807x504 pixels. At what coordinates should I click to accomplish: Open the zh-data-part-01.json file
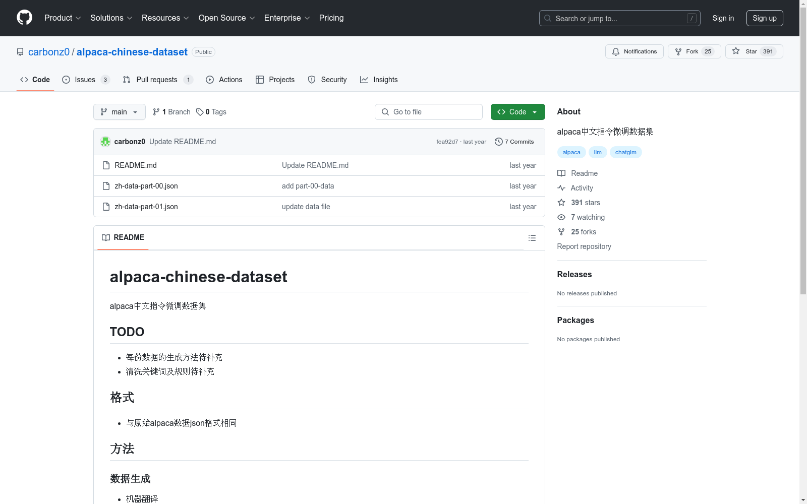point(146,207)
